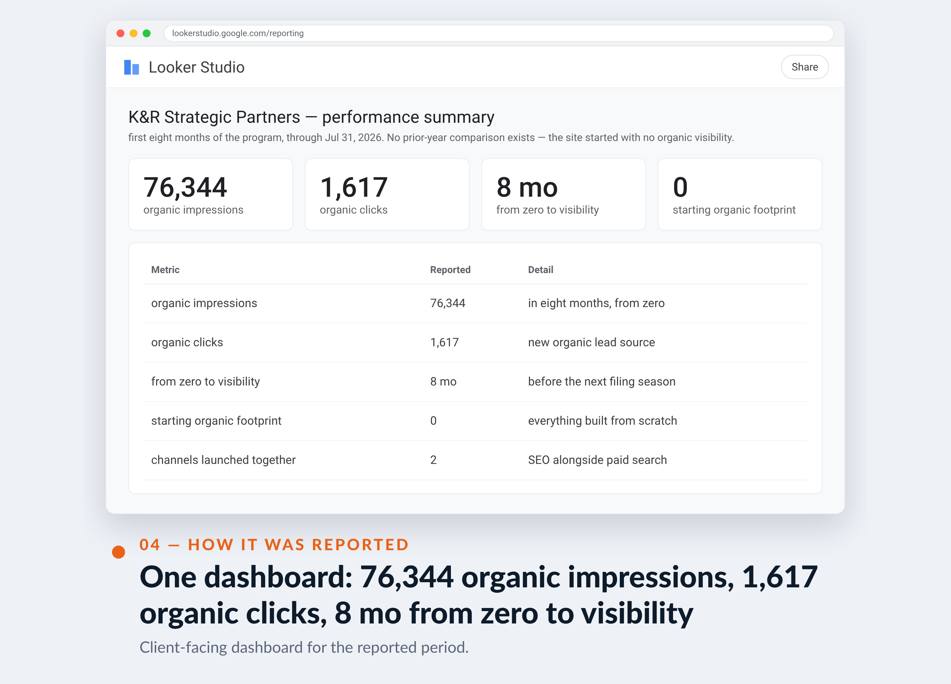The height and width of the screenshot is (684, 951).
Task: Click the organic clicks table row label
Action: click(187, 342)
